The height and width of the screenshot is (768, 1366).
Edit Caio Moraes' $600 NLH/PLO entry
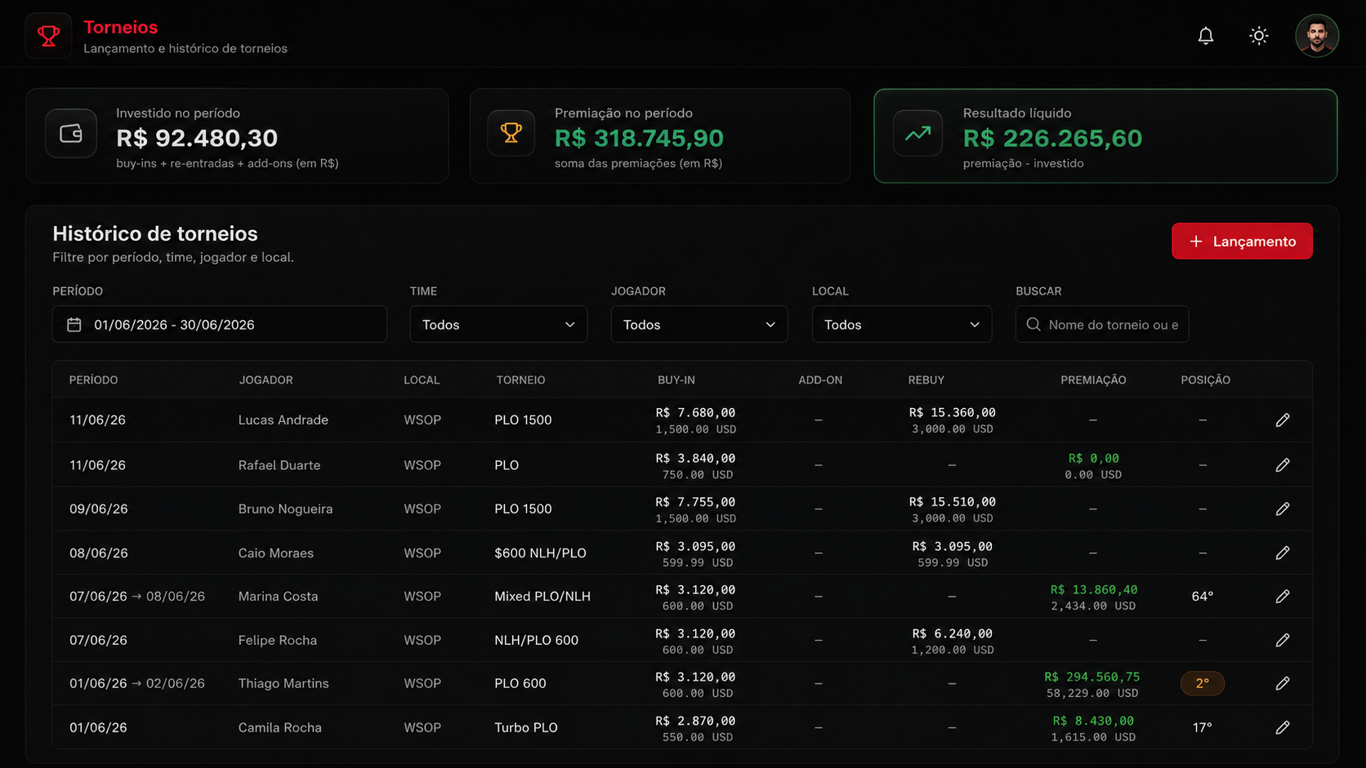(x=1282, y=553)
